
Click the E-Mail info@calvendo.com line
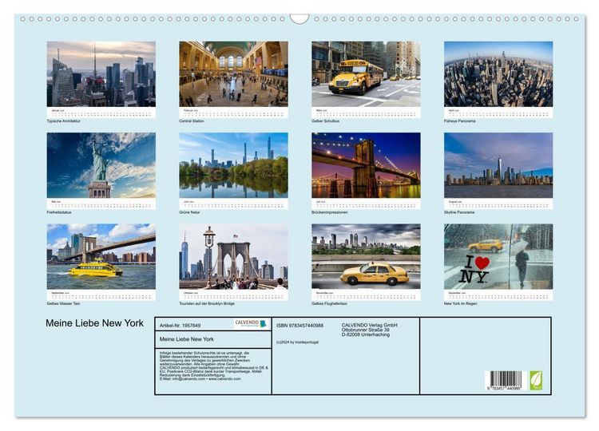[x=200, y=379]
